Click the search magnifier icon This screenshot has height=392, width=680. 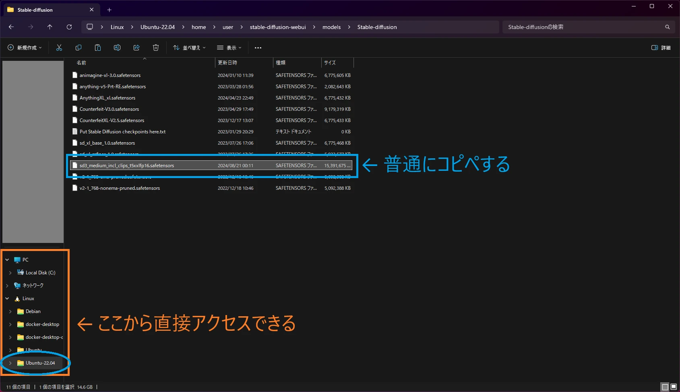pos(668,27)
